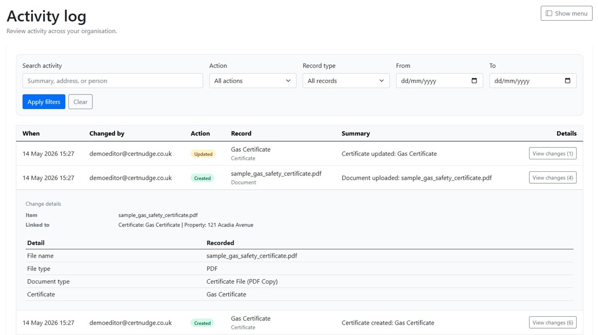Click the Summary column header

(x=356, y=133)
